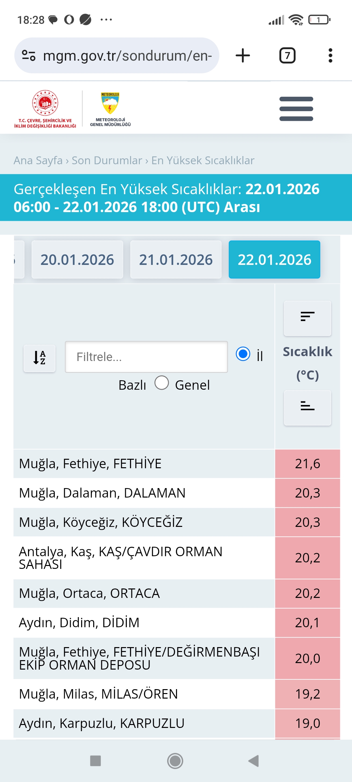The image size is (352, 782).
Task: Switch to the 20.01.2026 date tab
Action: click(x=77, y=260)
